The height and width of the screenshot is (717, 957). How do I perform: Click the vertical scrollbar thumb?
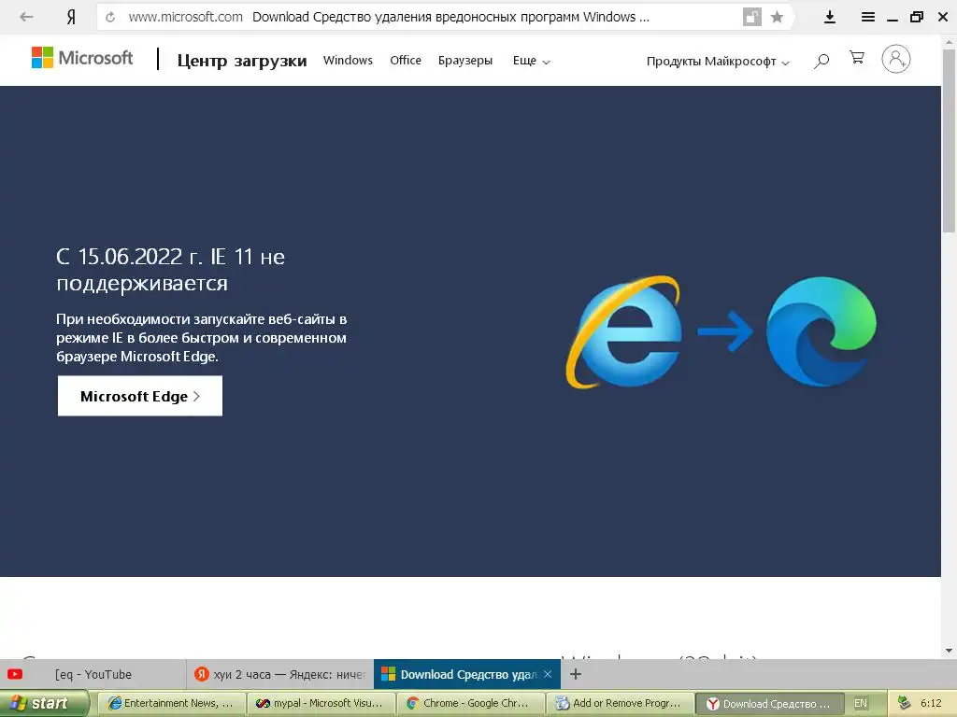pyautogui.click(x=949, y=140)
